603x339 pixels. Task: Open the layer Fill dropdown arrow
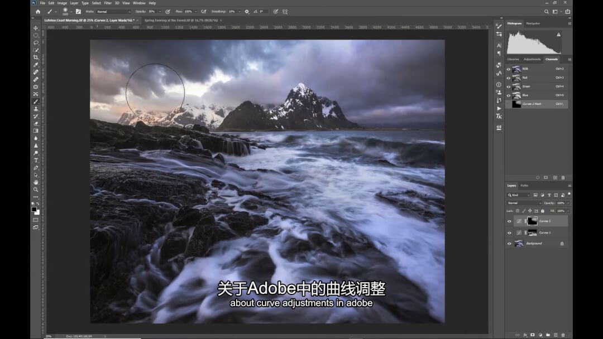pos(568,211)
